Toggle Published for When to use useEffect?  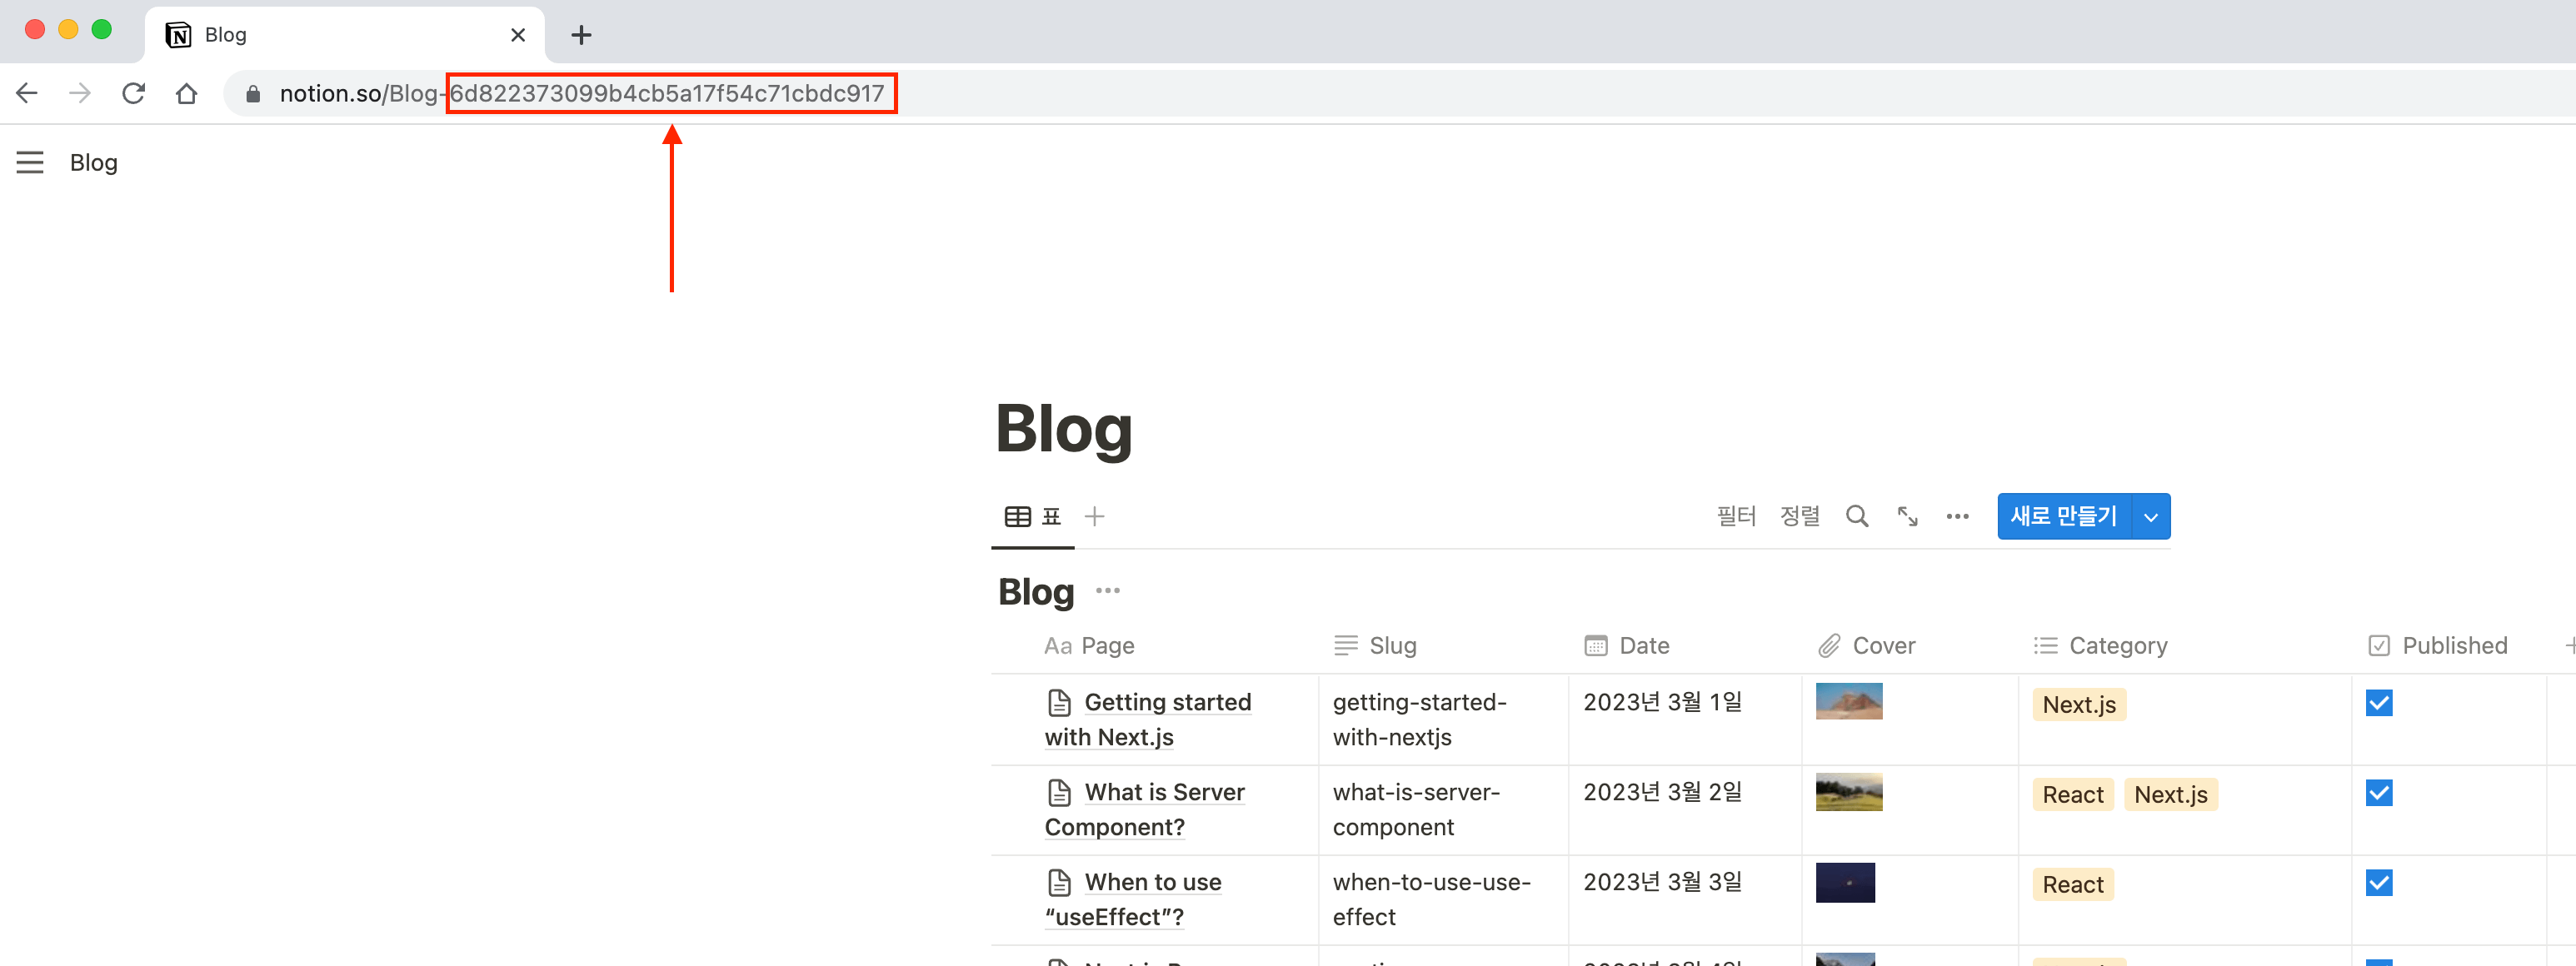(x=2379, y=883)
